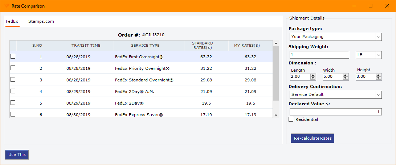Increase Length with the up arrow
Image resolution: width=396 pixels, height=165 pixels.
point(313,75)
